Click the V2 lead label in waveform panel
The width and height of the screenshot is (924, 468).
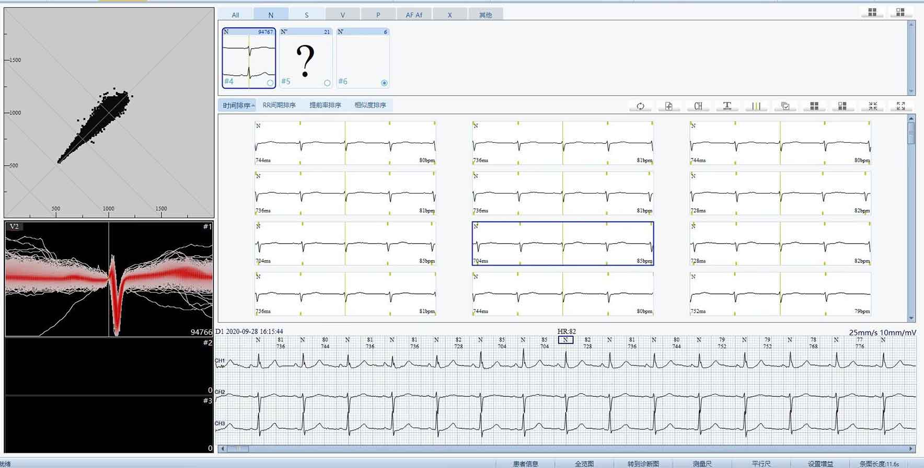[14, 226]
